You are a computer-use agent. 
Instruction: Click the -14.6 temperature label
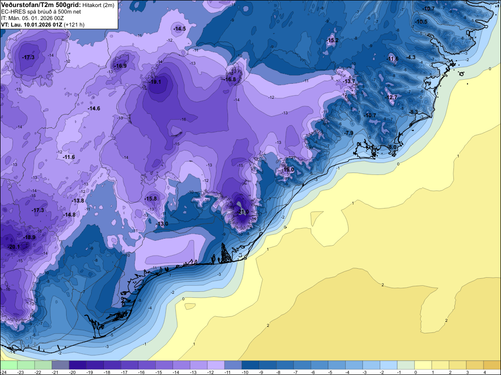pyautogui.click(x=94, y=109)
